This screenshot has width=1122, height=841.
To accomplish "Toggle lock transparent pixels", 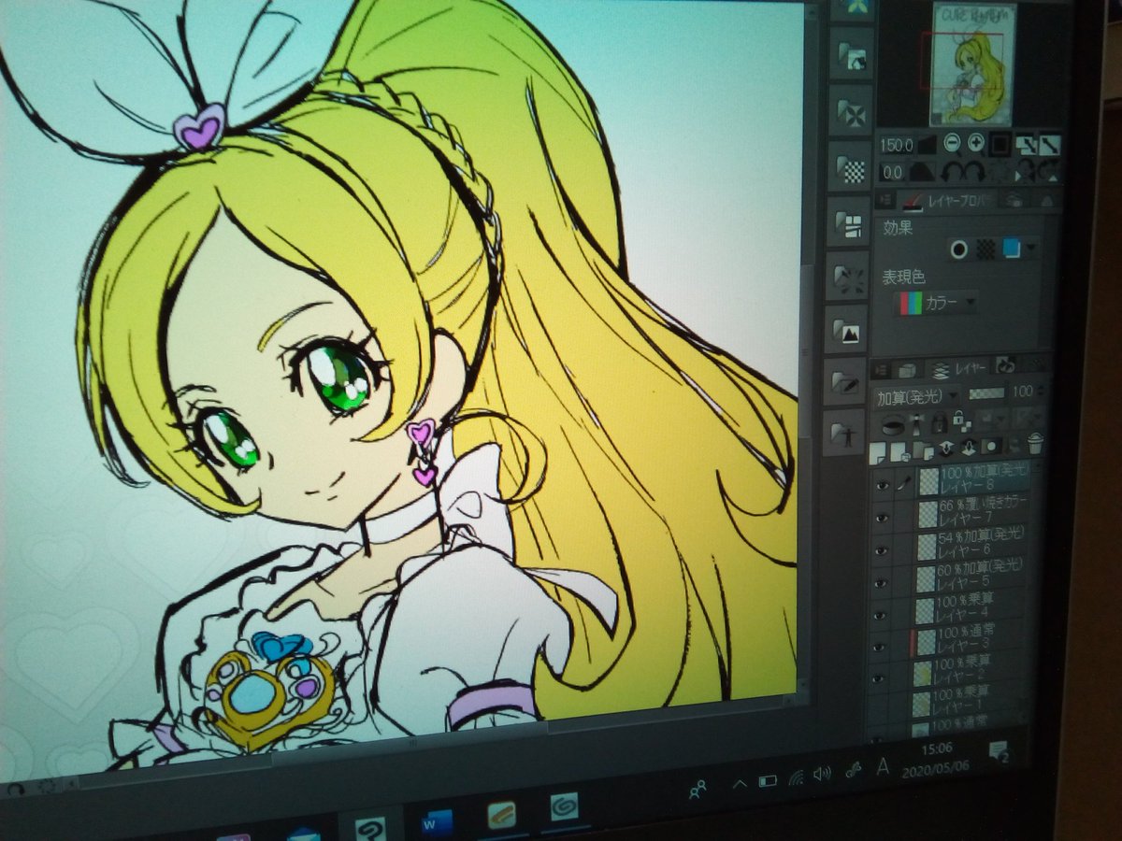I will click(962, 420).
